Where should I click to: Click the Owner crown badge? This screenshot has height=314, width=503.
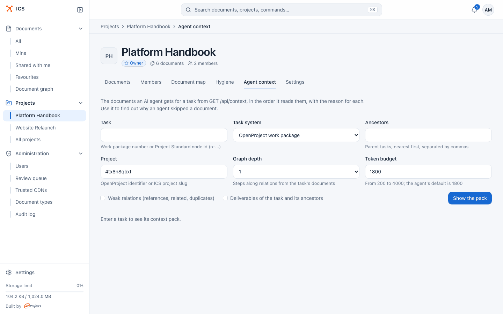click(134, 63)
